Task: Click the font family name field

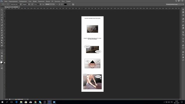Action: [x=15, y=4]
